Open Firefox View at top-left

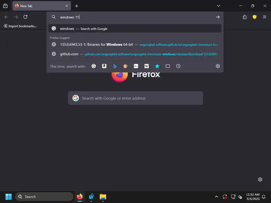pos(5,6)
